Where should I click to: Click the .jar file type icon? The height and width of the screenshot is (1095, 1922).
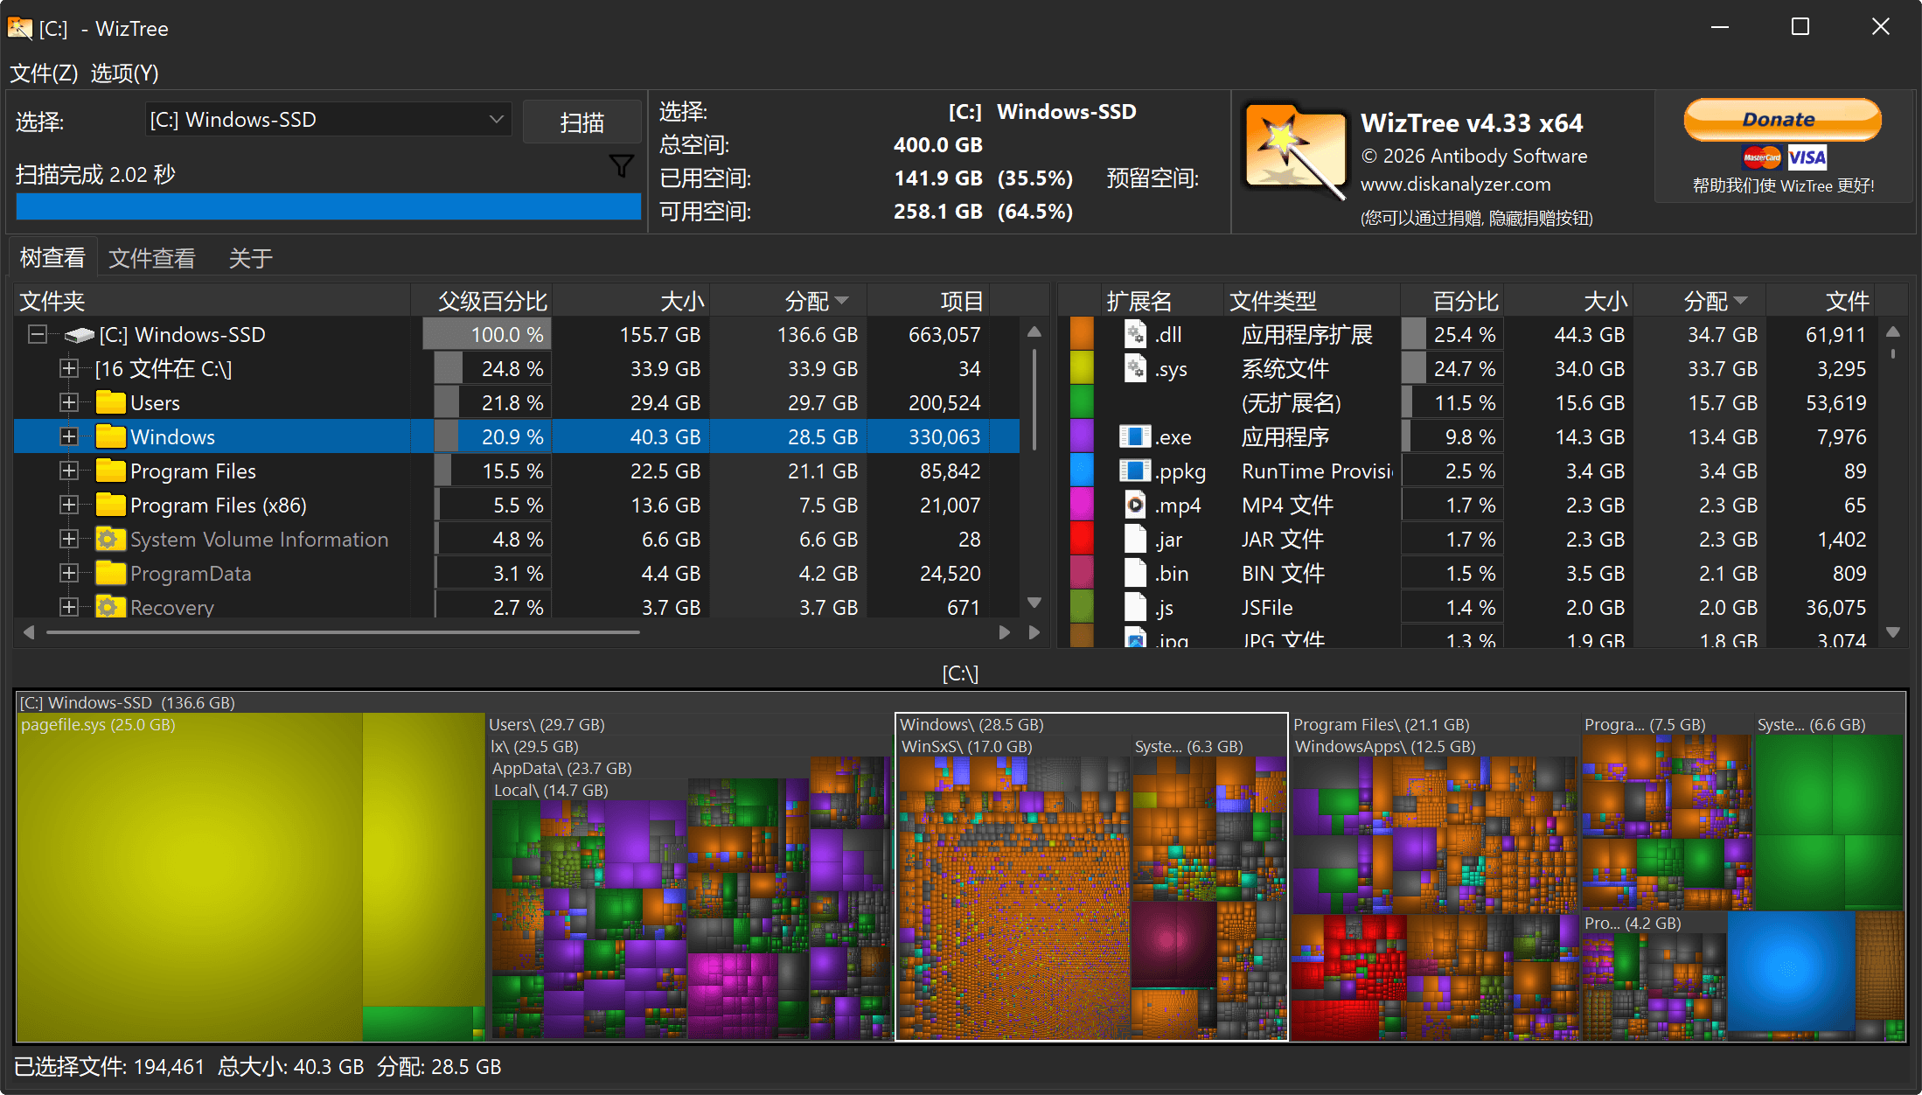click(x=1135, y=539)
